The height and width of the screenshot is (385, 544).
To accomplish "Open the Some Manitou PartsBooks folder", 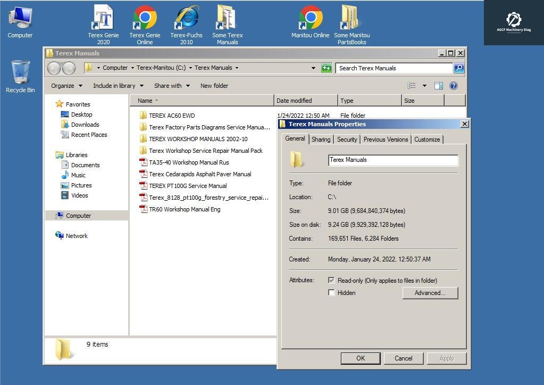I will (x=351, y=18).
